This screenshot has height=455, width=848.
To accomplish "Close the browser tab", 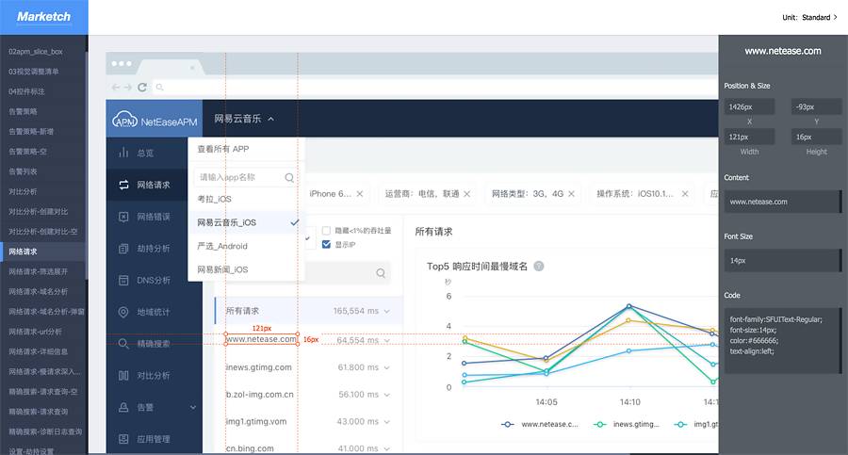I will 192,68.
